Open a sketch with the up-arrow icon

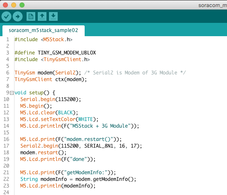tap(42, 16)
